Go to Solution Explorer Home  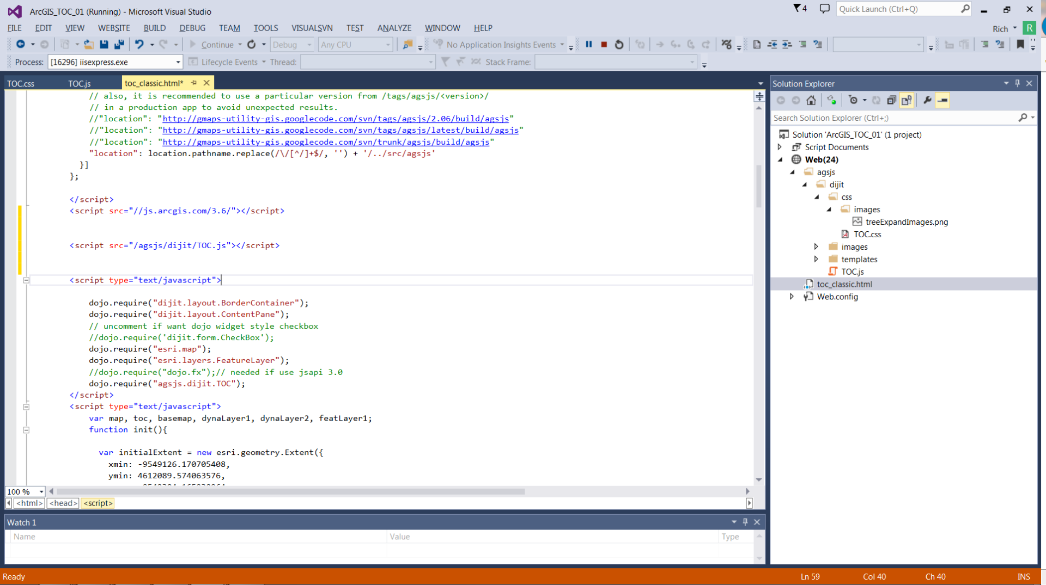click(x=811, y=100)
